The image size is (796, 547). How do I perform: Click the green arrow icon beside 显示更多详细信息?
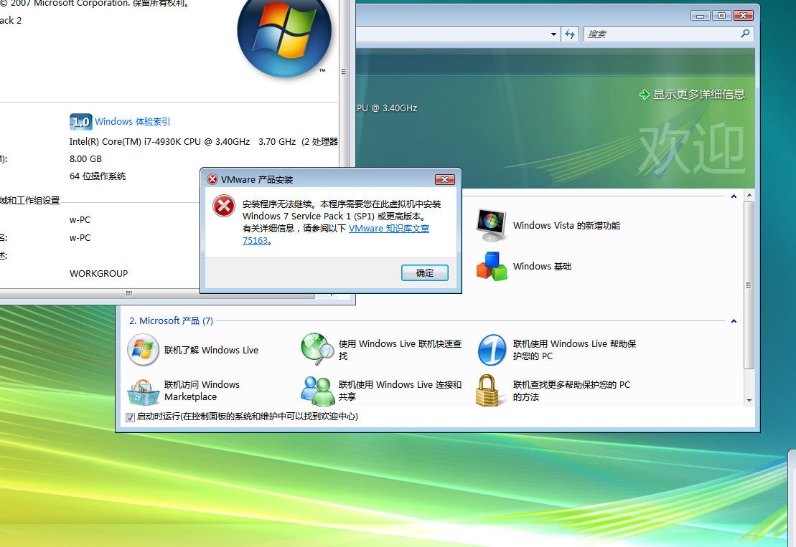(645, 95)
